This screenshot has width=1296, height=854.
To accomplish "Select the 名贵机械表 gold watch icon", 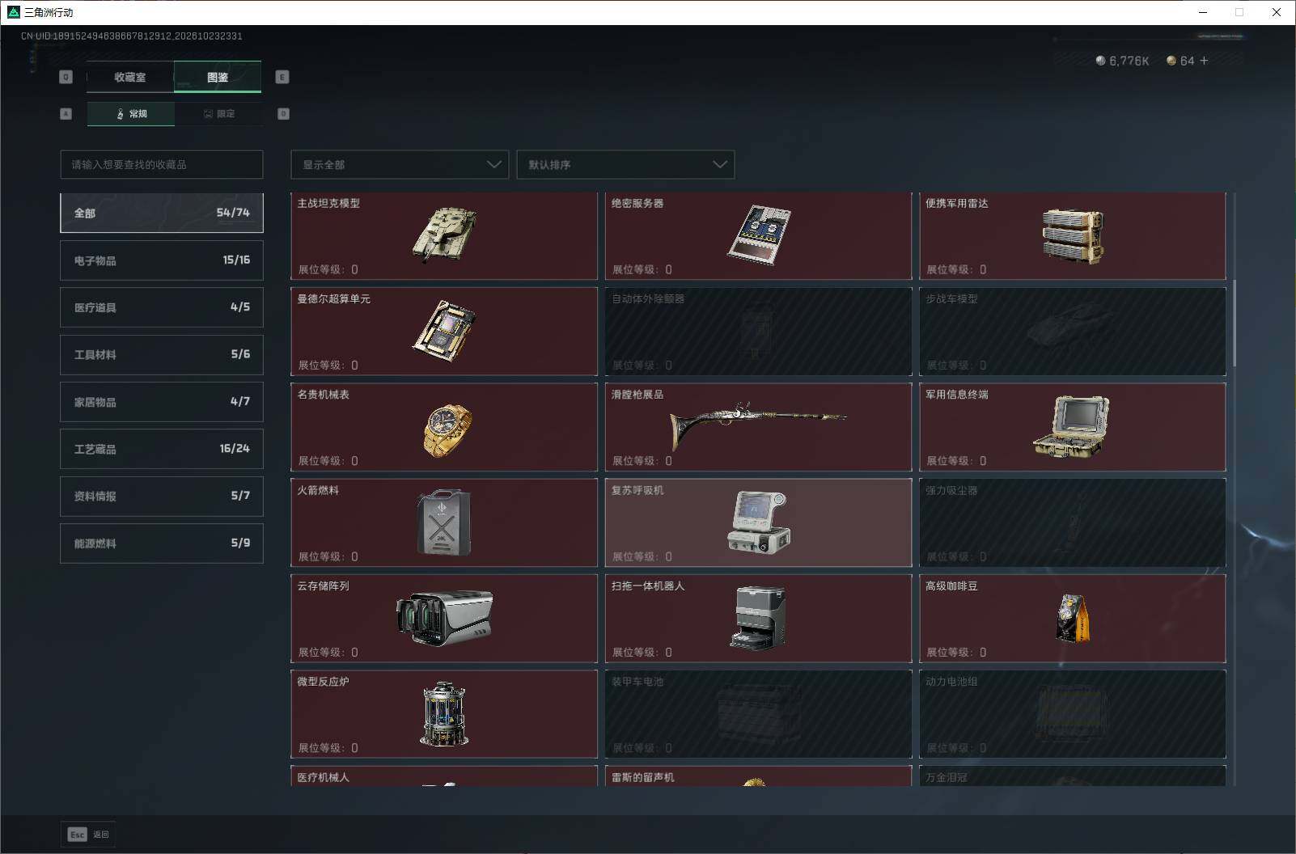I will coord(447,430).
